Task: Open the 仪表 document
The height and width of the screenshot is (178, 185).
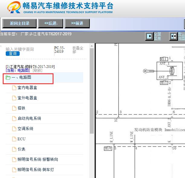Action: 21,149
